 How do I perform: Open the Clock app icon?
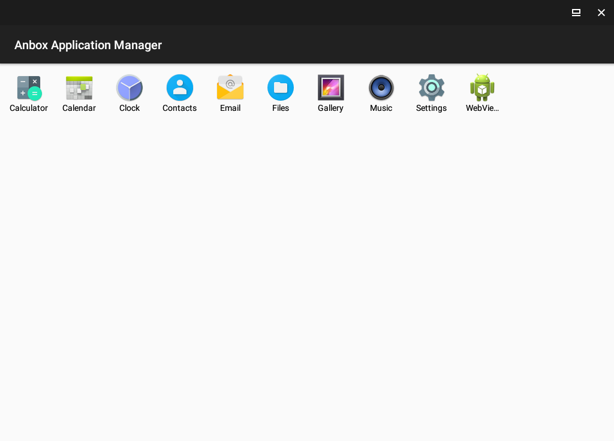(130, 87)
